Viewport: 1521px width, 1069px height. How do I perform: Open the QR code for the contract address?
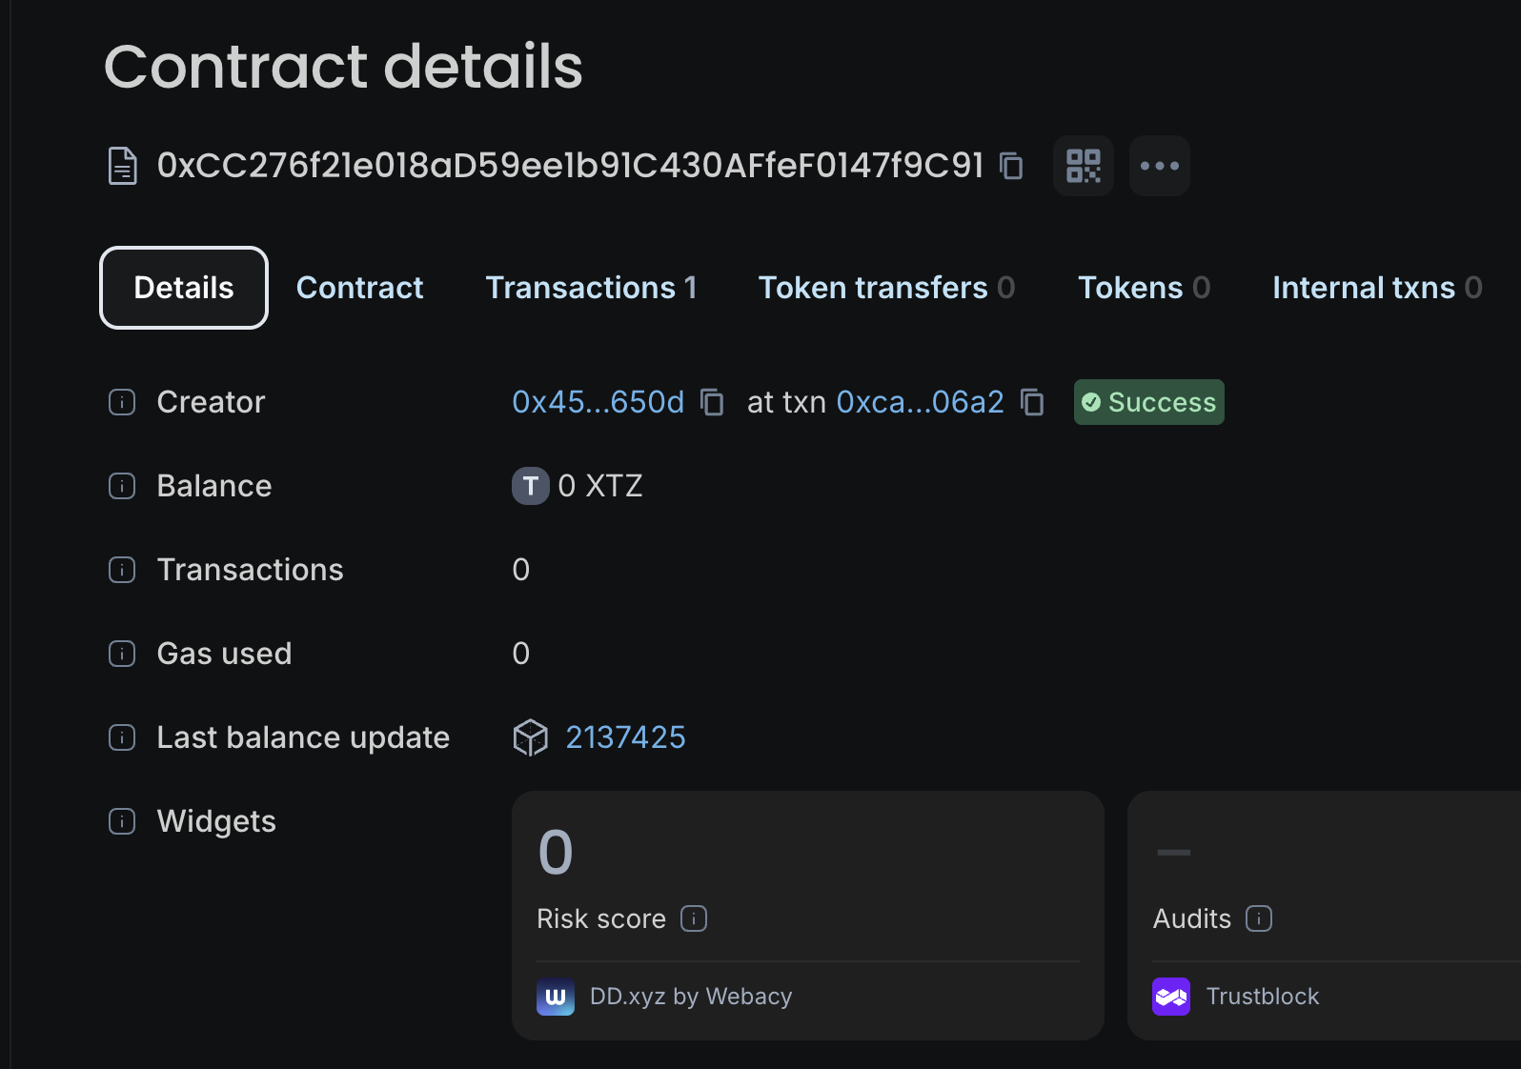(1083, 166)
